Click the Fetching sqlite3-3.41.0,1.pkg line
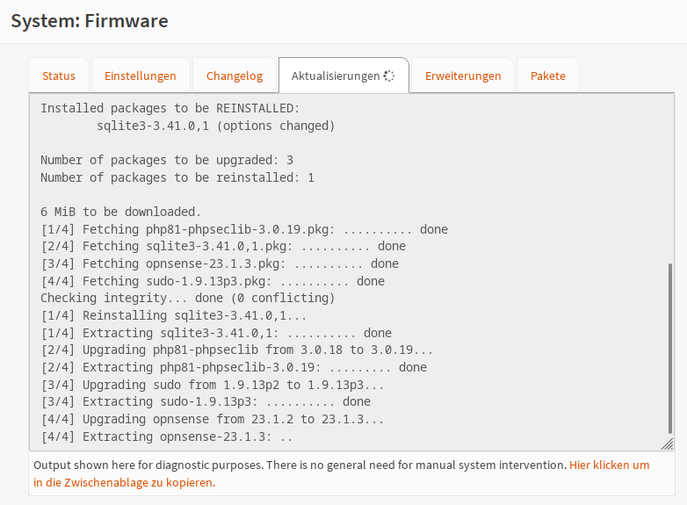 tap(223, 246)
